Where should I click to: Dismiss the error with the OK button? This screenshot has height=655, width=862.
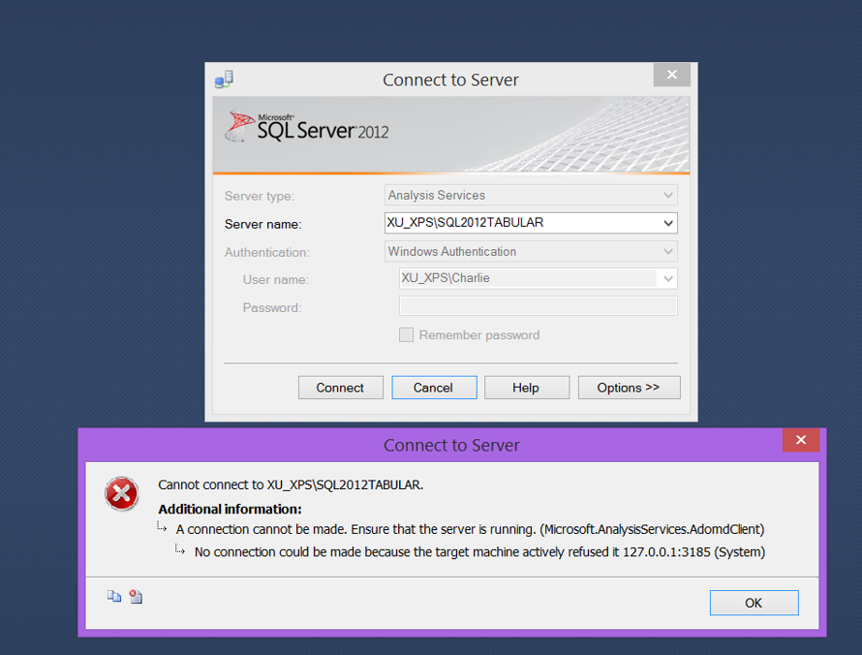pos(754,603)
